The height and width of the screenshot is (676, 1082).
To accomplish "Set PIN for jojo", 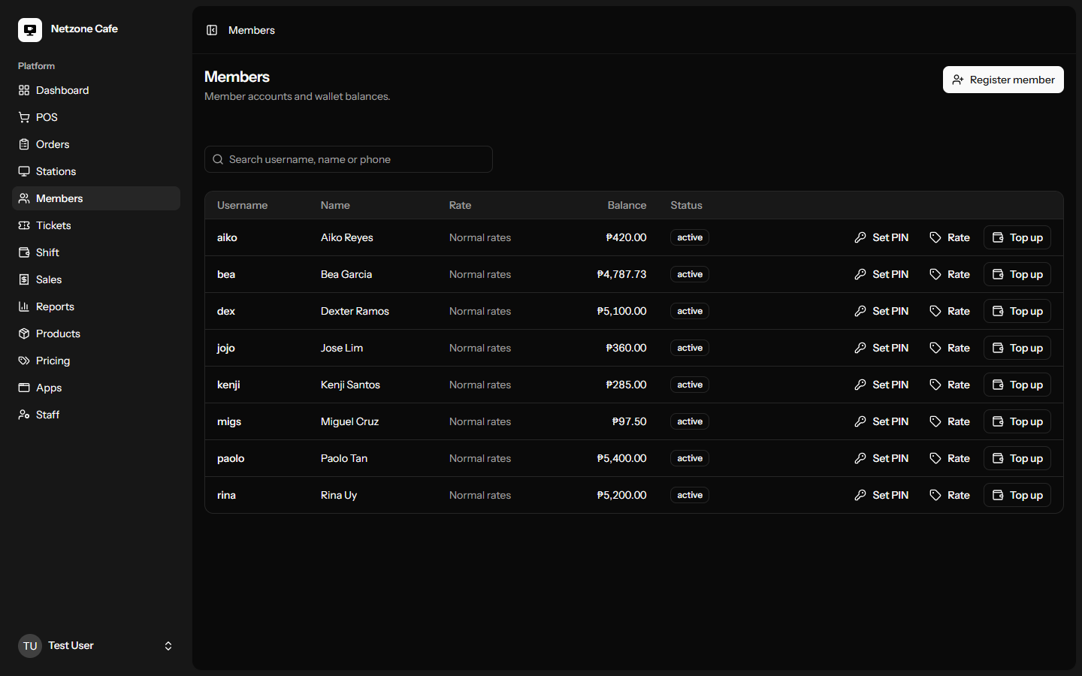I will pos(881,348).
